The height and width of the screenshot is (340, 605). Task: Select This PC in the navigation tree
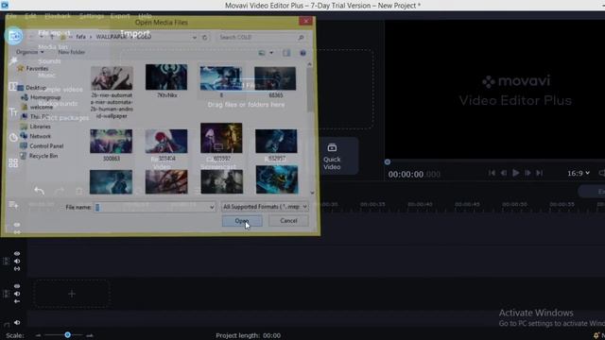point(39,117)
